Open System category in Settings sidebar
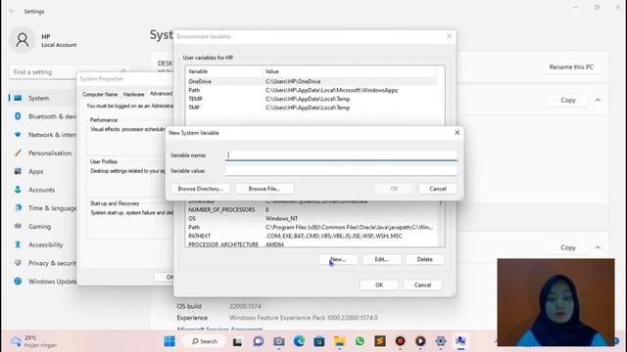627x352 pixels. (43, 98)
